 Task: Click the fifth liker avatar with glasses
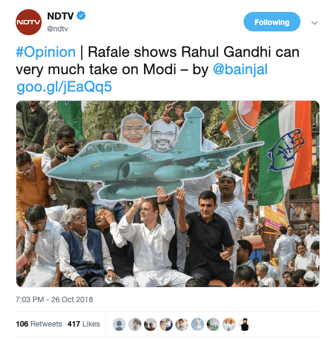click(x=182, y=324)
